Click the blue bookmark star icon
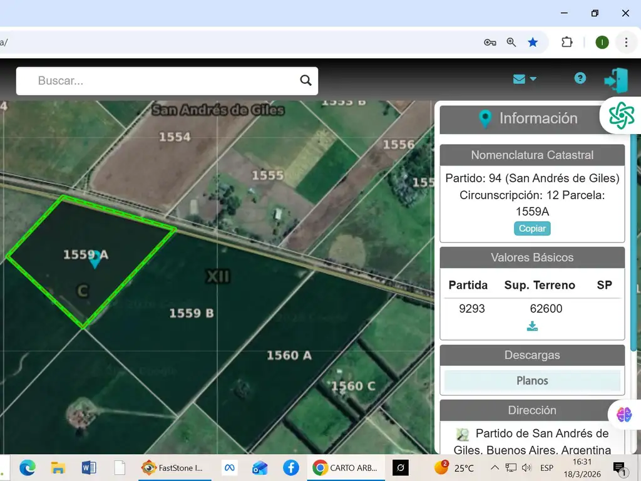This screenshot has height=481, width=641. [533, 42]
